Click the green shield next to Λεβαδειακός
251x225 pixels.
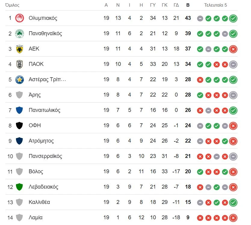point(20,187)
